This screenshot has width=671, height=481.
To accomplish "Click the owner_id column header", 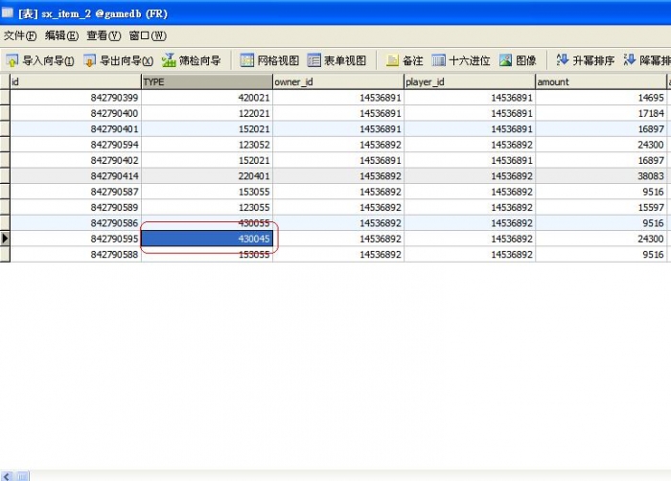I will tap(338, 81).
